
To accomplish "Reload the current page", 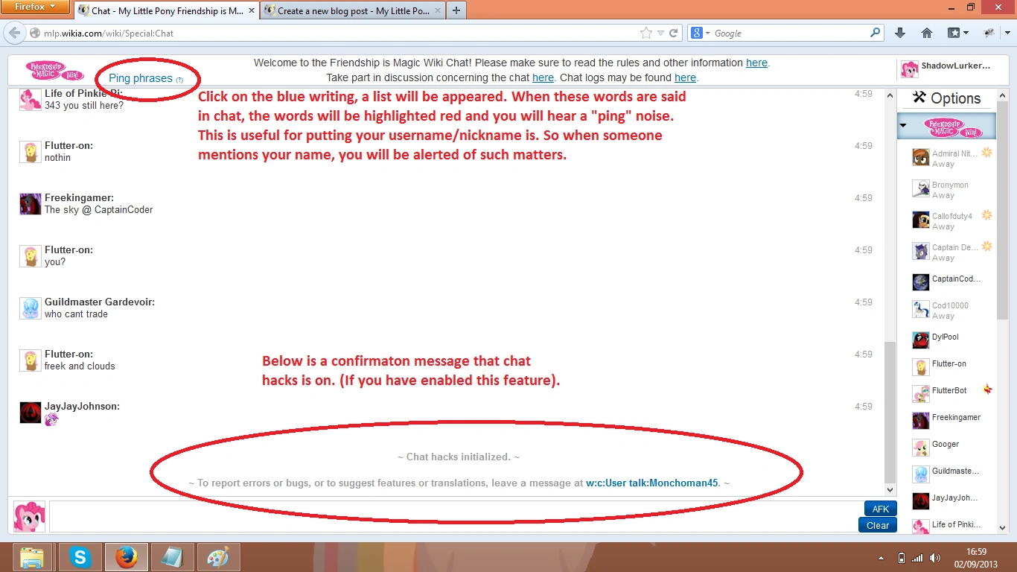I will (674, 33).
